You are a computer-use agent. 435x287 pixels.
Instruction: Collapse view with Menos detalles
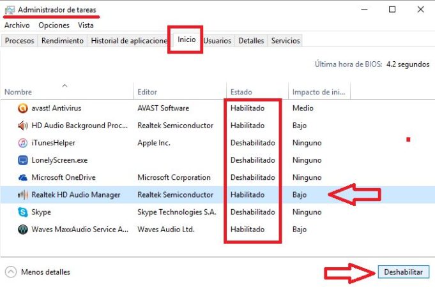(38, 272)
